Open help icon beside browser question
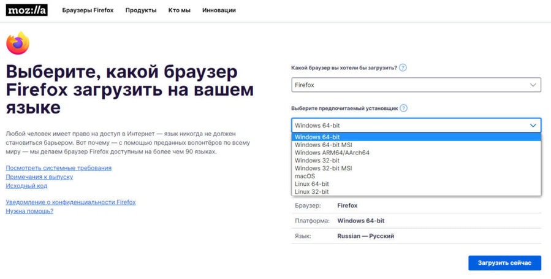The height and width of the screenshot is (279, 551). click(x=403, y=68)
